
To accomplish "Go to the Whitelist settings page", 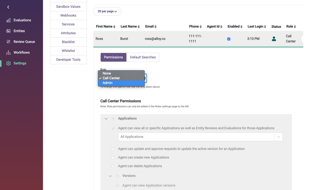I will pyautogui.click(x=68, y=51).
